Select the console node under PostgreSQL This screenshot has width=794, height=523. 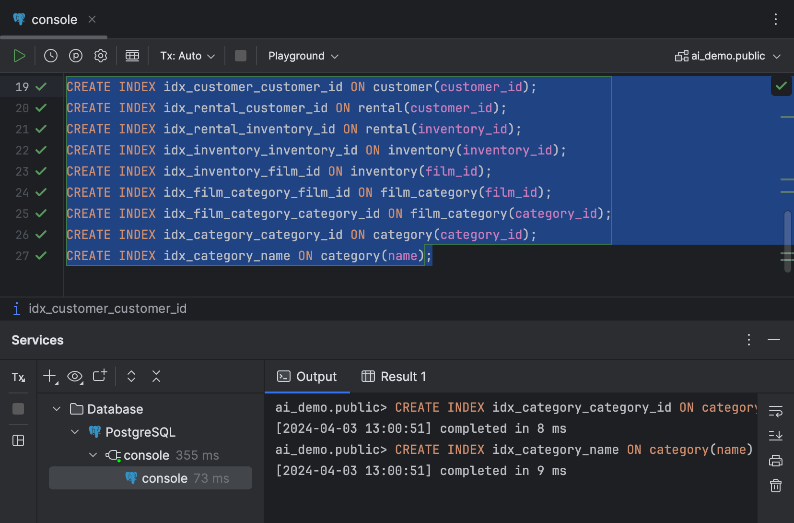[146, 455]
